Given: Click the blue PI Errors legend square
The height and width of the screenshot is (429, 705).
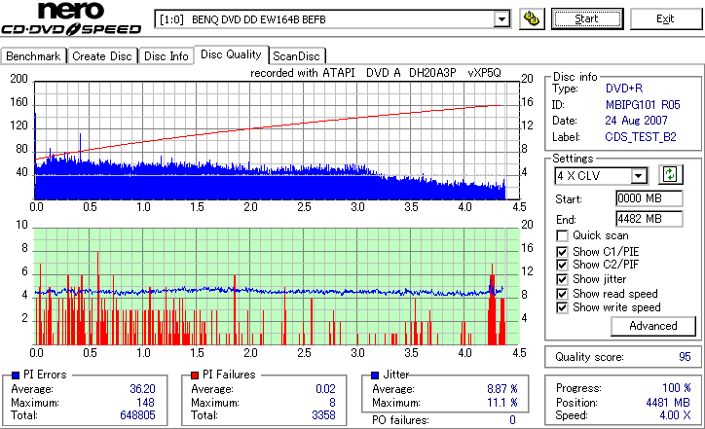Looking at the screenshot, I should 16,375.
